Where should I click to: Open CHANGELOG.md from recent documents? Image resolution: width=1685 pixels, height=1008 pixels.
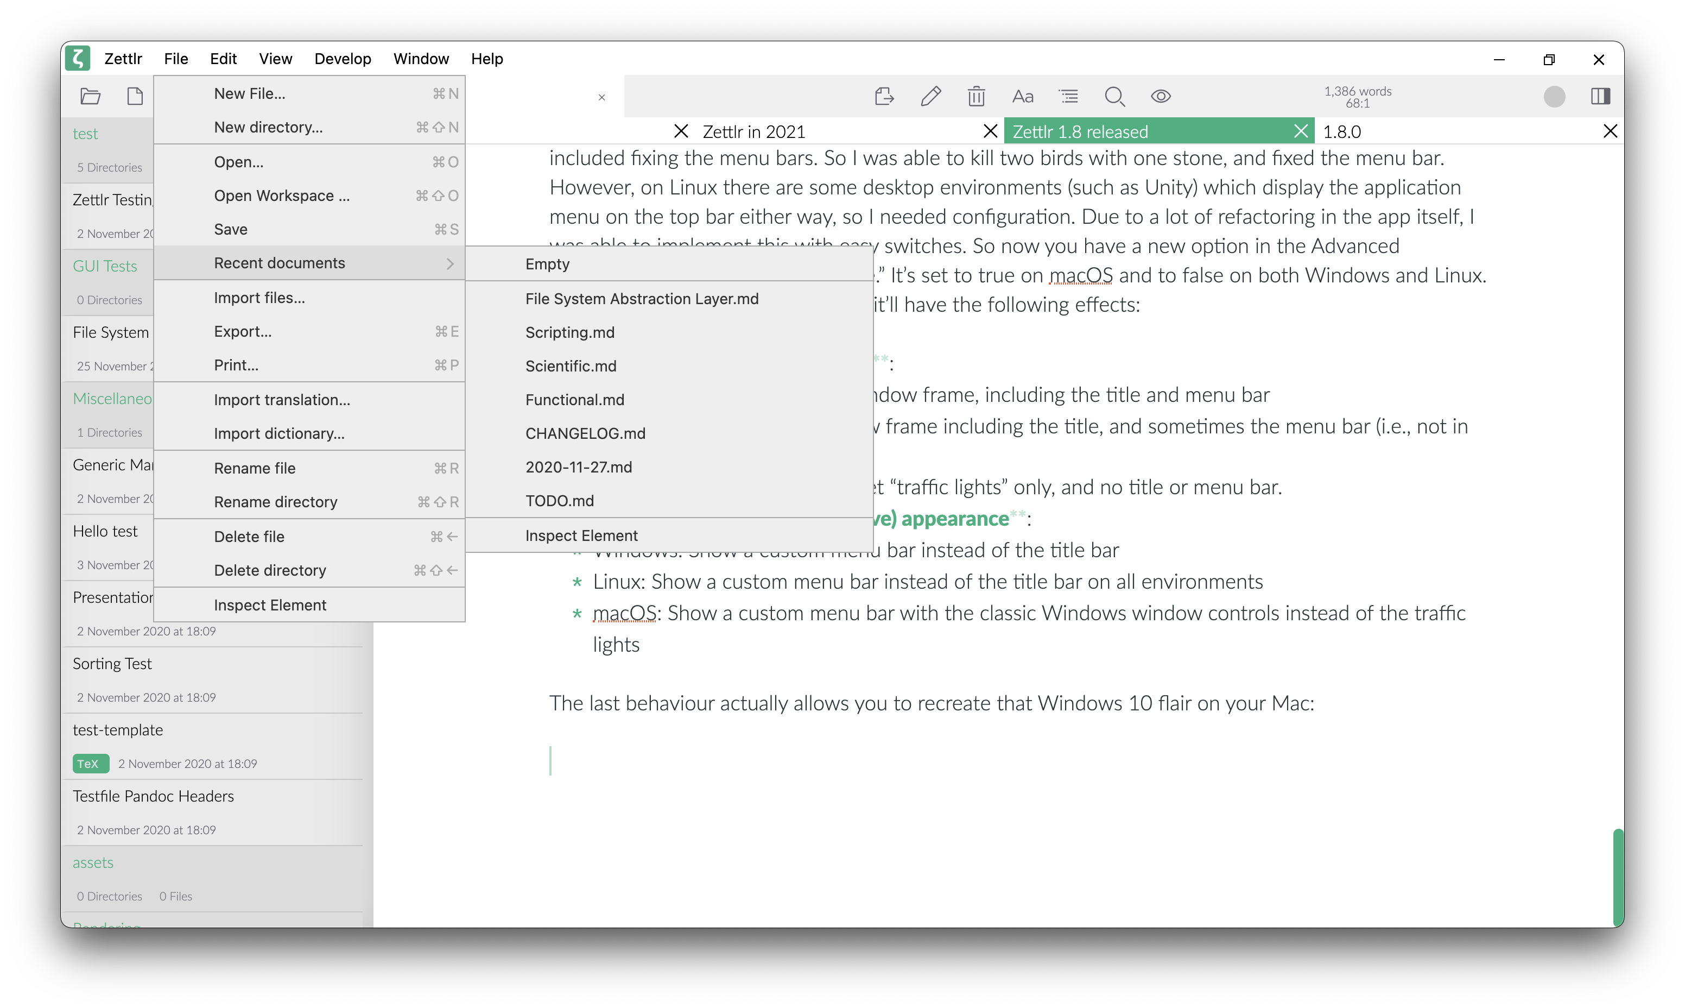click(x=669, y=433)
